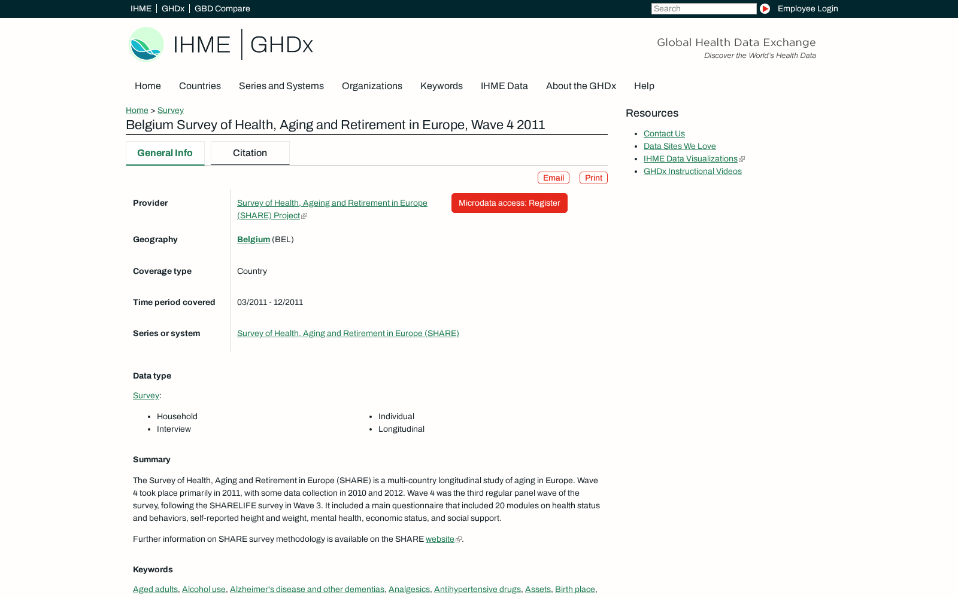The width and height of the screenshot is (958, 598).
Task: Click the 'Interview' list item
Action: (x=174, y=429)
